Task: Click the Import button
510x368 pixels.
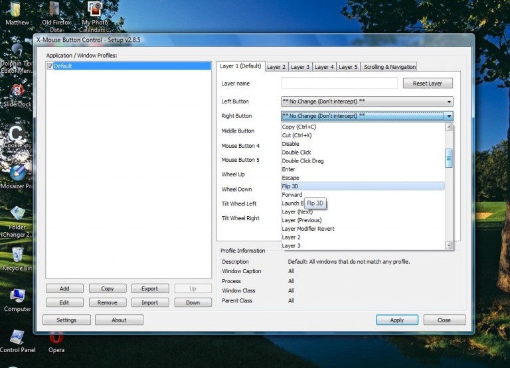Action: point(150,302)
